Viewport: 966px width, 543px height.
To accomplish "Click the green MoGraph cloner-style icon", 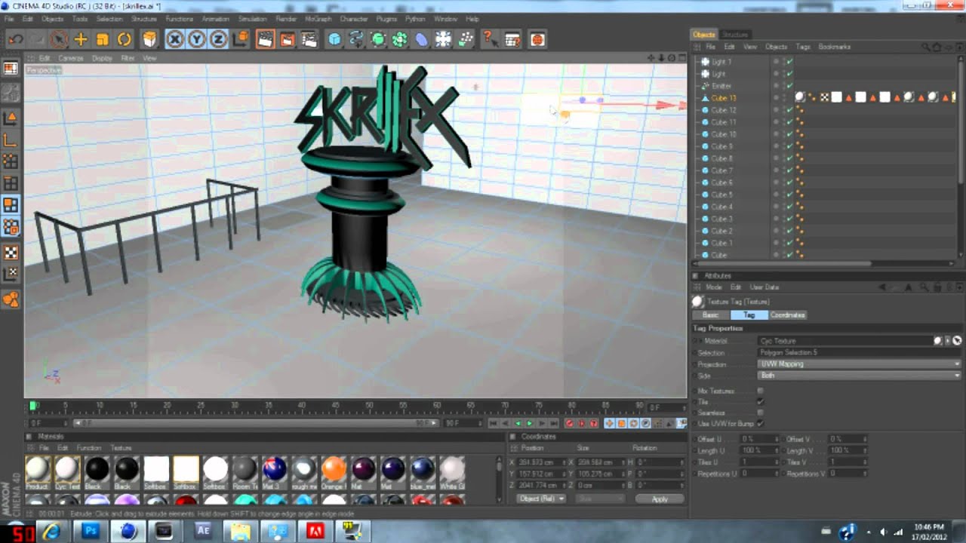I will point(400,39).
